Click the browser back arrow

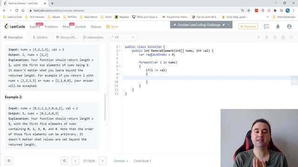coord(4,11)
